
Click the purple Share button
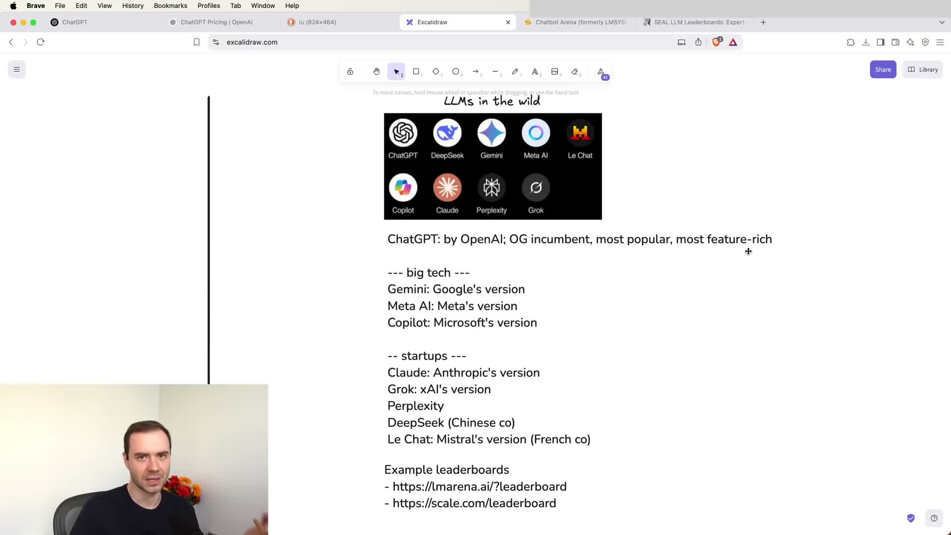click(x=883, y=69)
